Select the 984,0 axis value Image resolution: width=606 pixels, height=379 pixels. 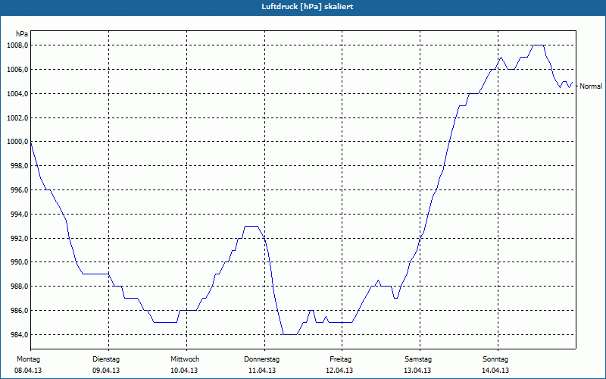(19, 335)
